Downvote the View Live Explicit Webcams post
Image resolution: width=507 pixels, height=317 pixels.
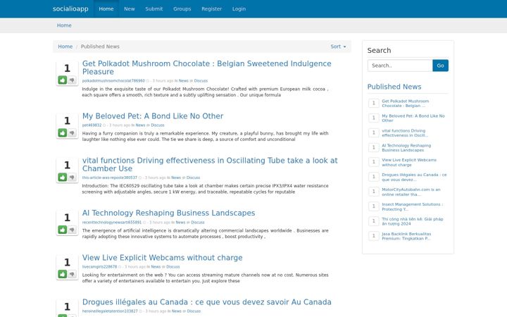pos(72,274)
